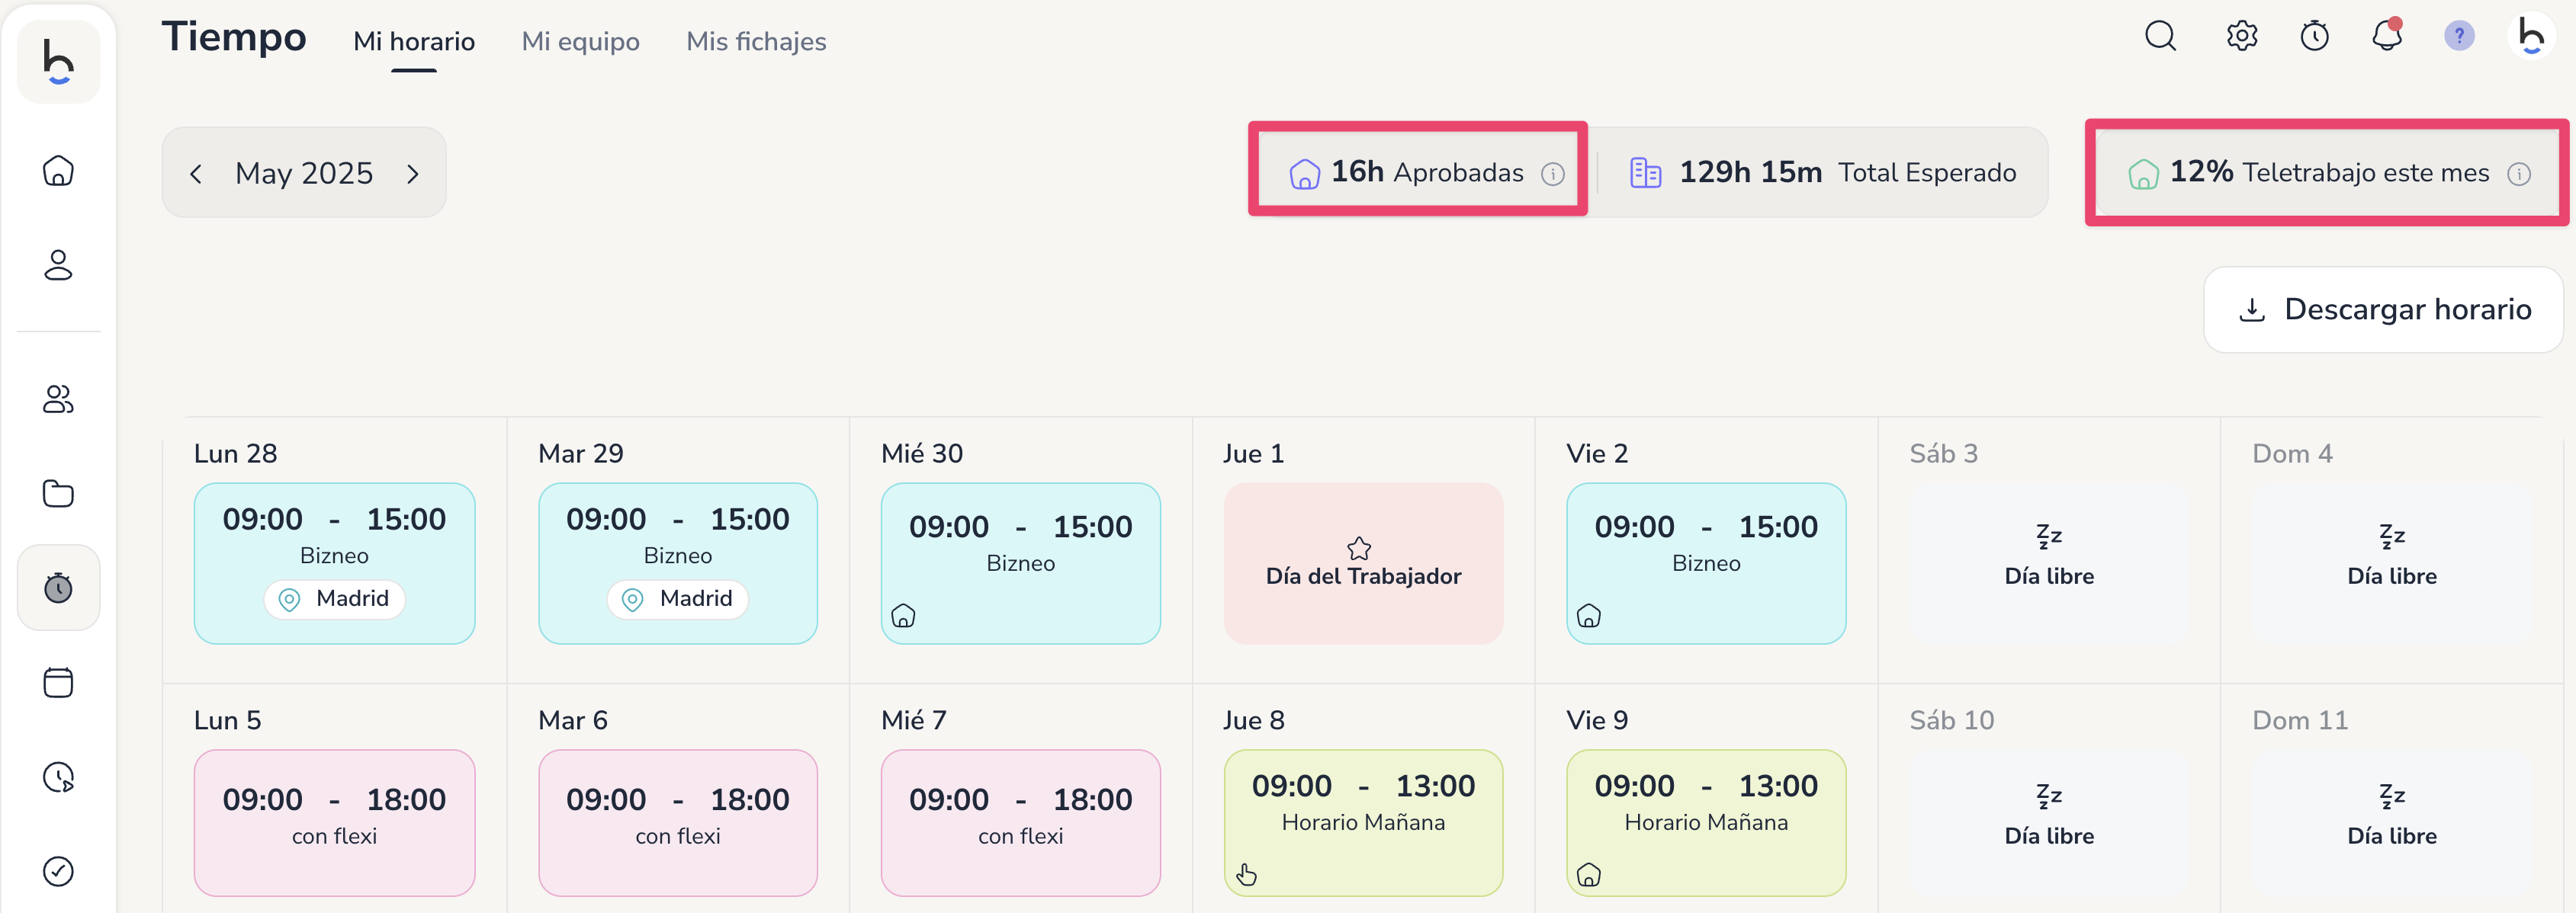Show info for 16h Aprobadas
This screenshot has width=2576, height=913.
pyautogui.click(x=1552, y=175)
